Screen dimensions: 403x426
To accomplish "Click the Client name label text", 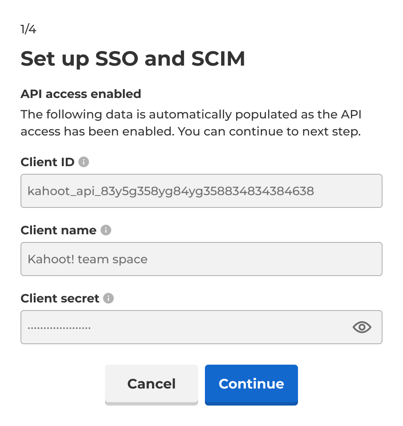I will (58, 230).
